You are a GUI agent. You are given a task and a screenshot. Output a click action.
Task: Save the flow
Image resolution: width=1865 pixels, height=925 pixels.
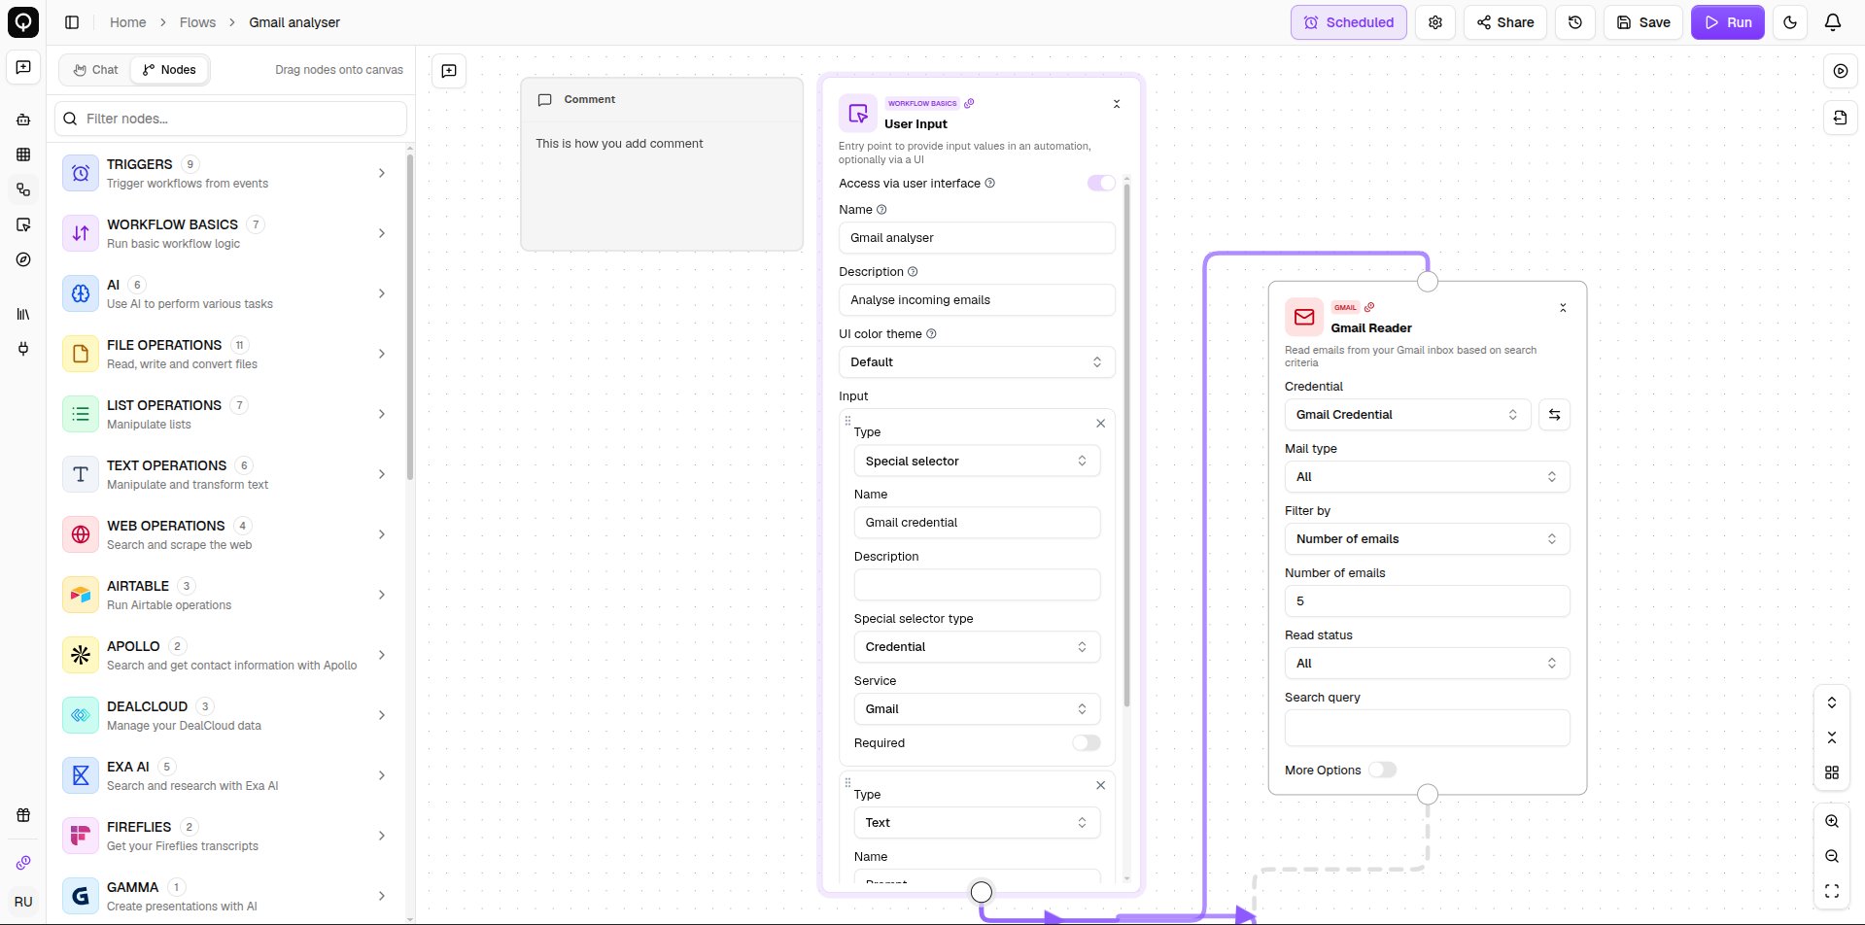pos(1643,22)
